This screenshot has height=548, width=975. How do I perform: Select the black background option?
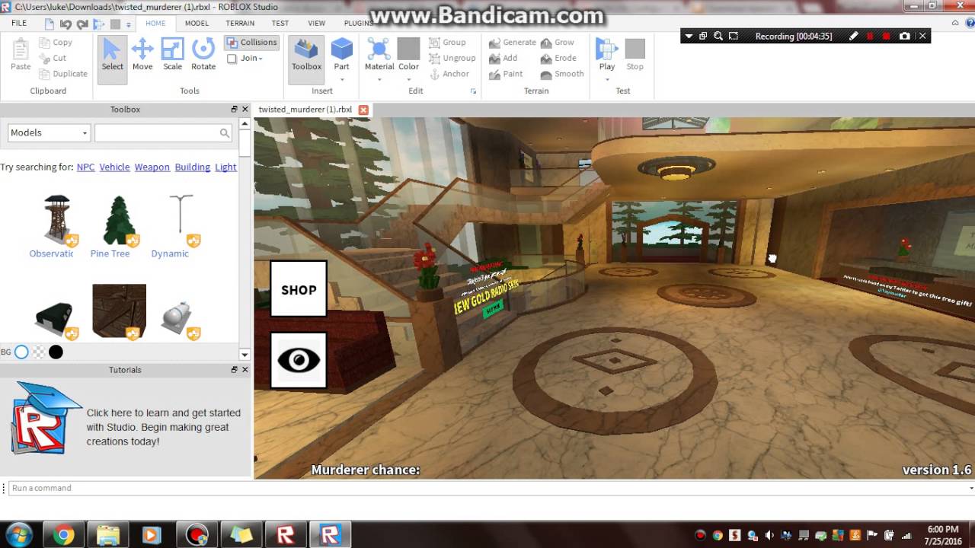coord(56,352)
